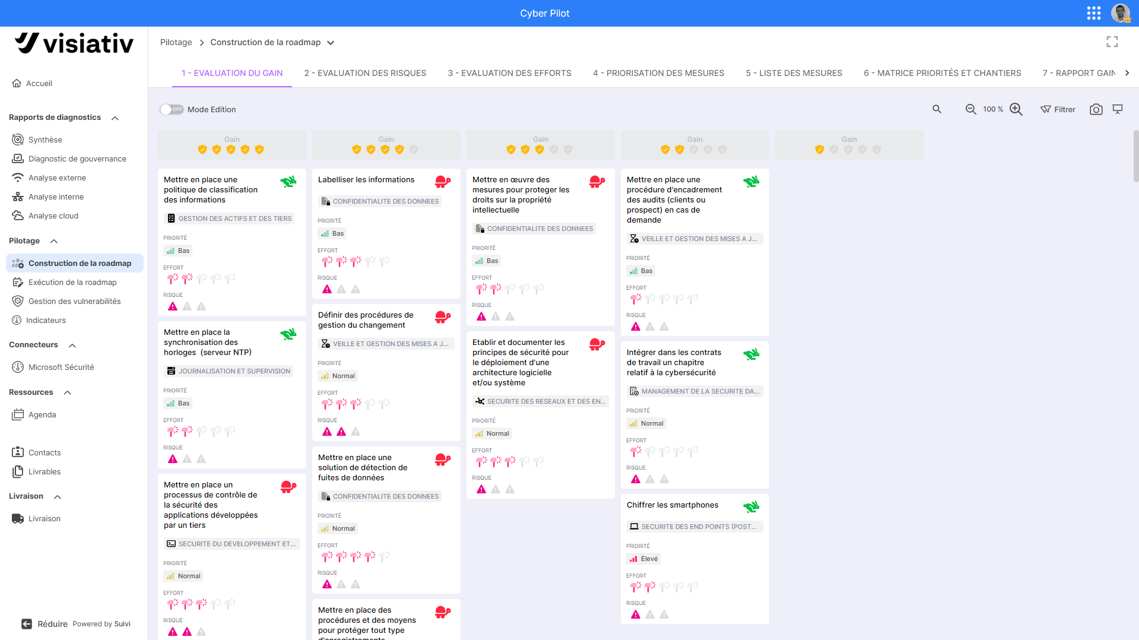Click the Réduire collapse sidebar icon
Viewport: 1139px width, 640px height.
pyautogui.click(x=27, y=624)
